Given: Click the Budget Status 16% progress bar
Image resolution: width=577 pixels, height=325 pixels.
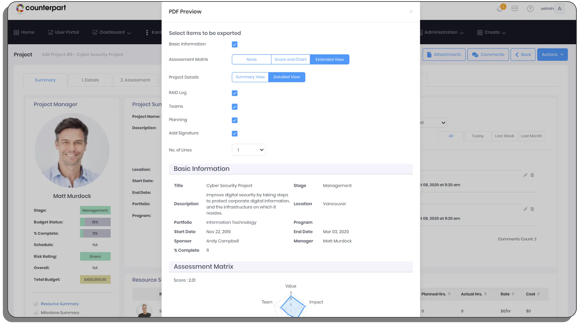Looking at the screenshot, I should tap(95, 222).
